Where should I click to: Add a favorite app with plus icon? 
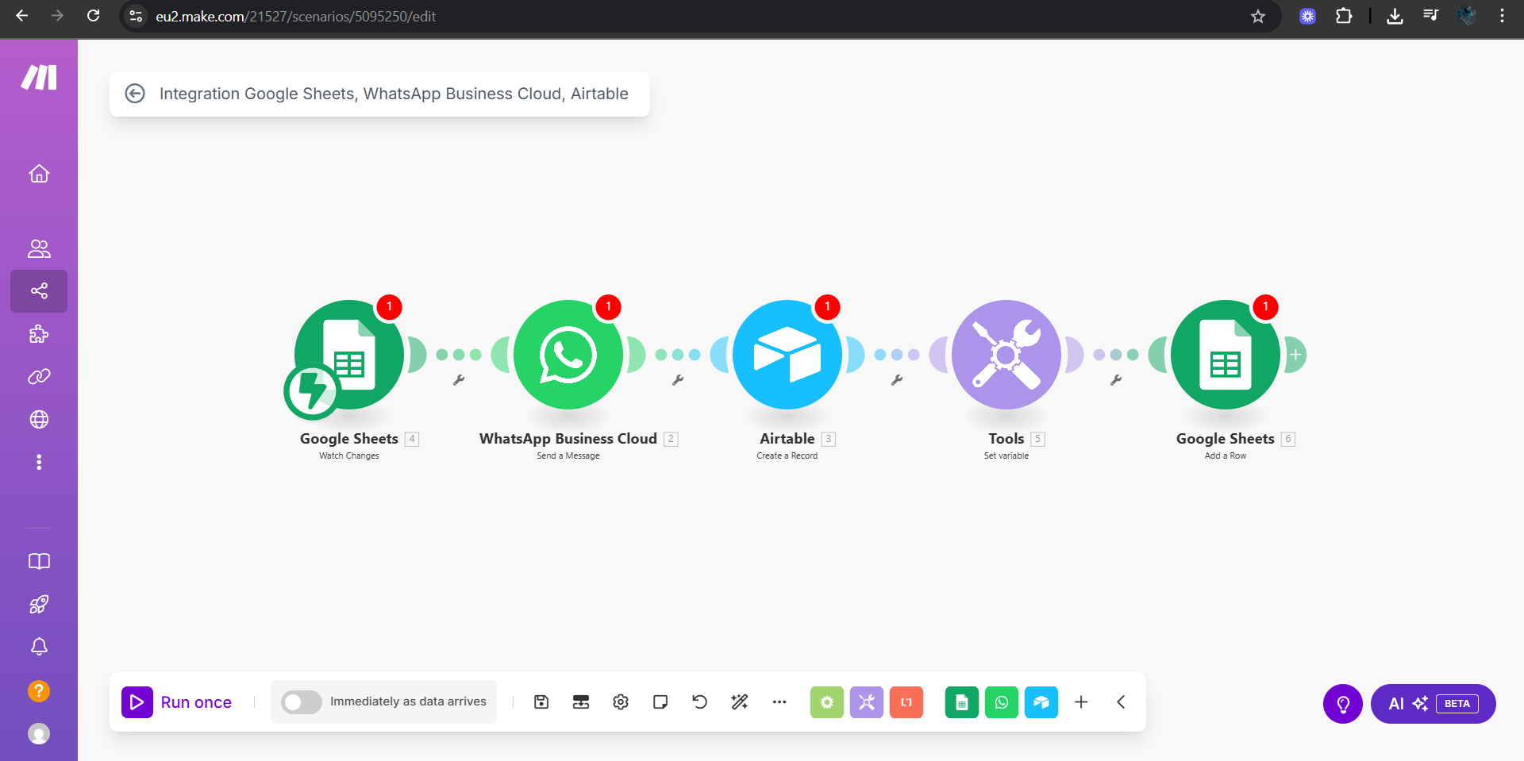(1081, 701)
